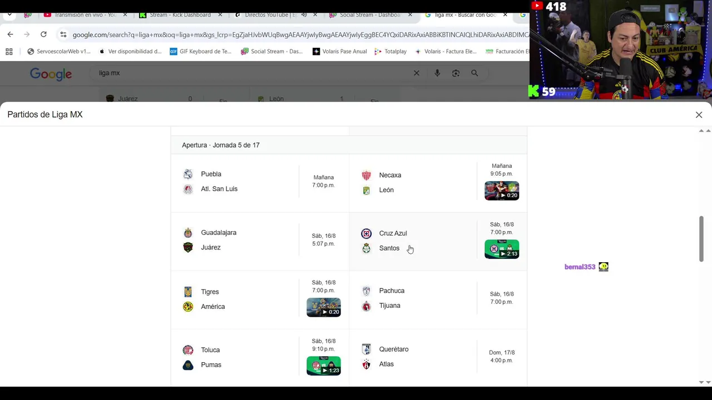The height and width of the screenshot is (400, 712).
Task: Switch to the Stream - Kick Dashboard tab
Action: click(180, 15)
